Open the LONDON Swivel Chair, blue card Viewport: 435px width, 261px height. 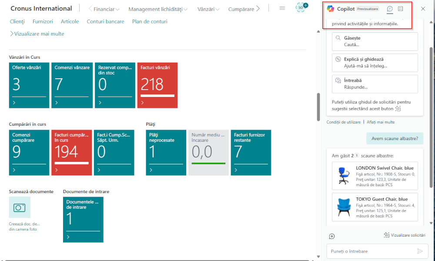[375, 176]
